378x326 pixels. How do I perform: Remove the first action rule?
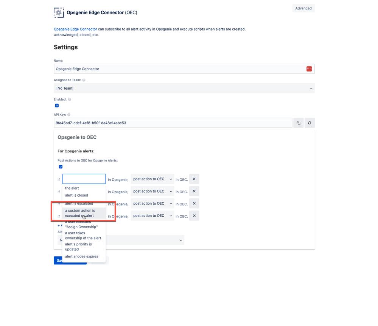coord(194,179)
